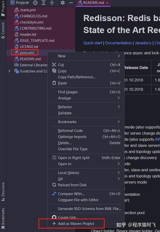Choose Optimize Imports
The image size is (160, 232).
coord(86,137)
